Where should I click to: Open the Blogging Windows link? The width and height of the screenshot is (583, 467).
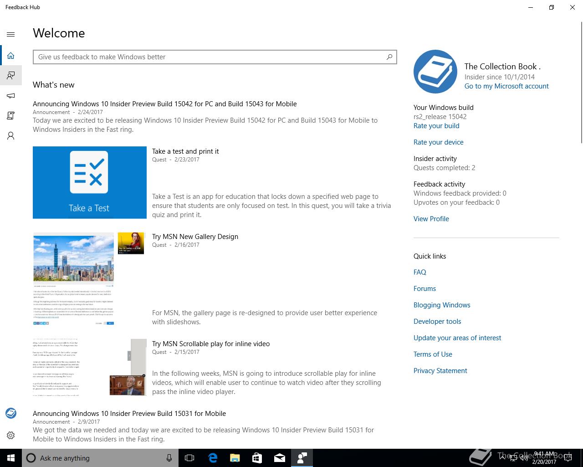[x=442, y=305]
